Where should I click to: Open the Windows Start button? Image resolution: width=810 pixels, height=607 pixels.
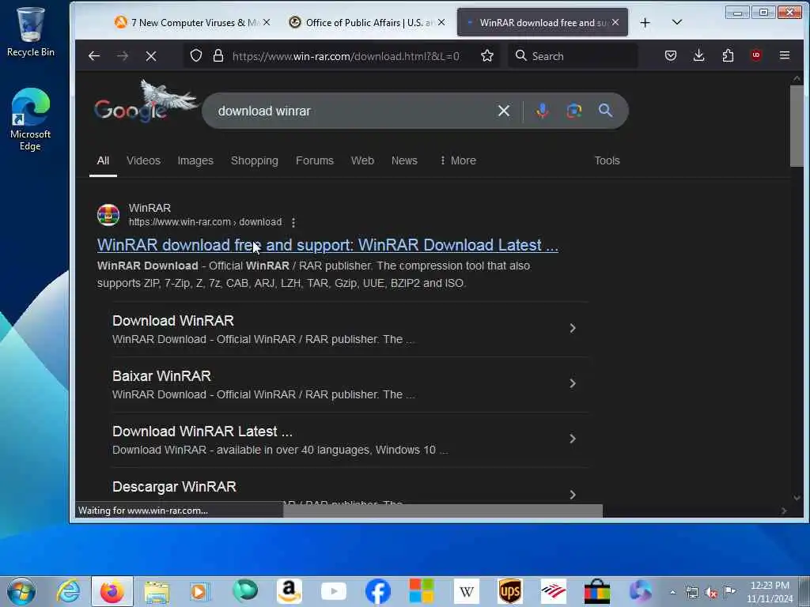21,591
